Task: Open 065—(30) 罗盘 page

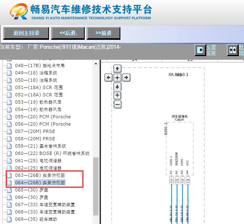Action: point(32,190)
